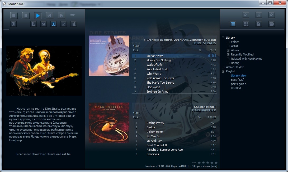Expand the Rating node

[x=228, y=63]
